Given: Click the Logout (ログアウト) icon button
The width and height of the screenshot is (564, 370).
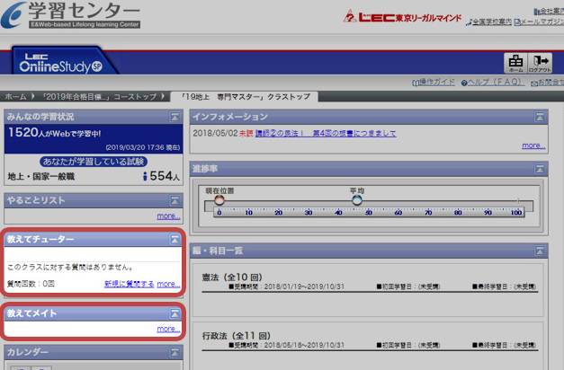Looking at the screenshot, I should click(540, 63).
